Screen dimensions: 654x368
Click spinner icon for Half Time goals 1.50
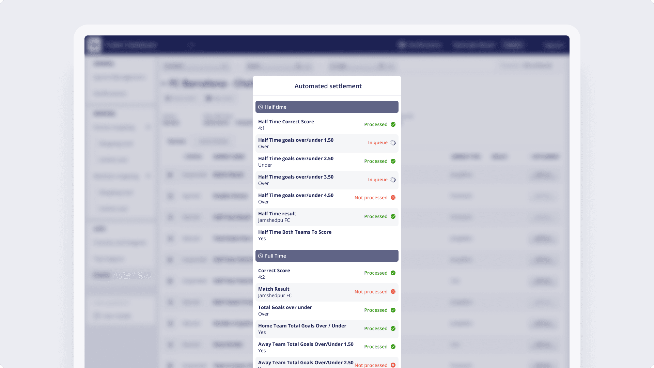point(393,143)
